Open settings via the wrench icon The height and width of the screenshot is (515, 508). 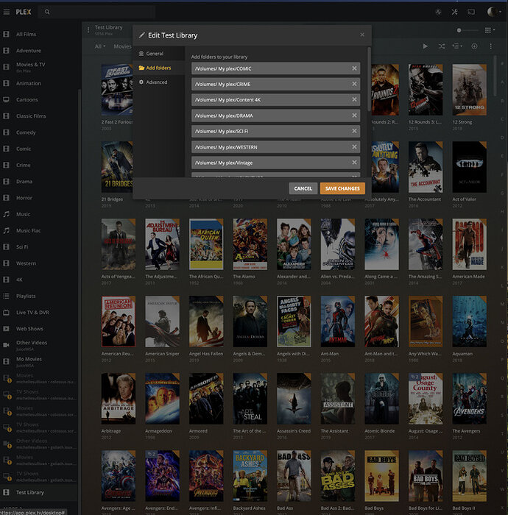point(454,12)
